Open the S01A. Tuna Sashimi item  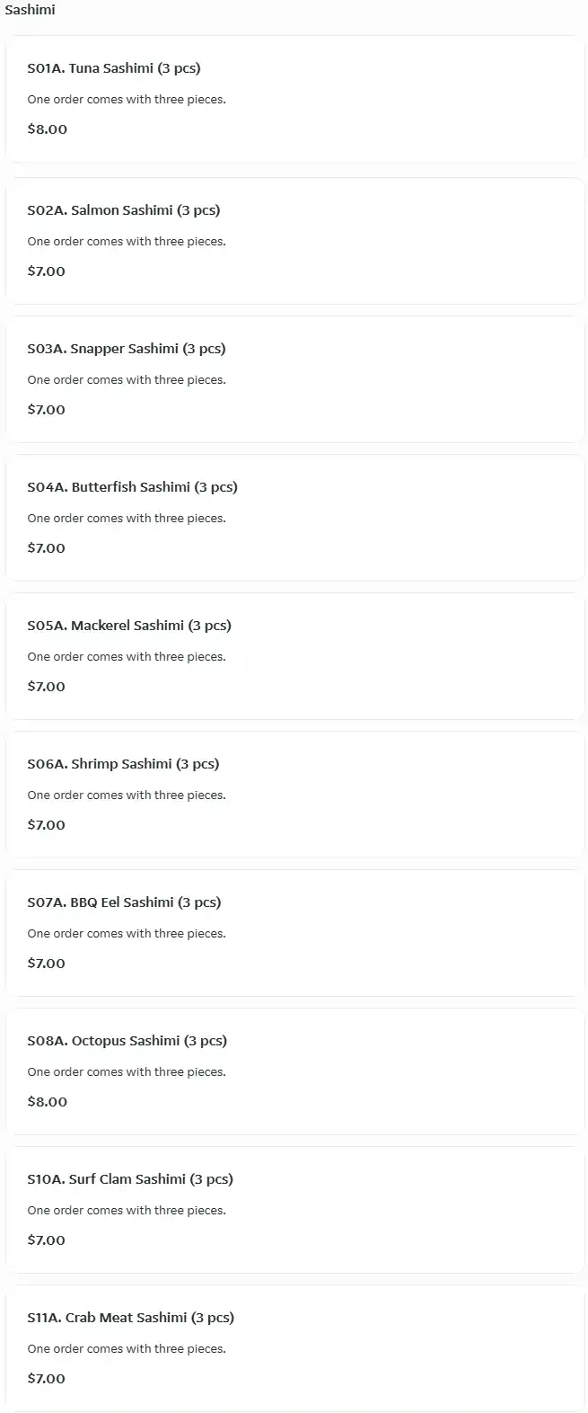[x=114, y=68]
